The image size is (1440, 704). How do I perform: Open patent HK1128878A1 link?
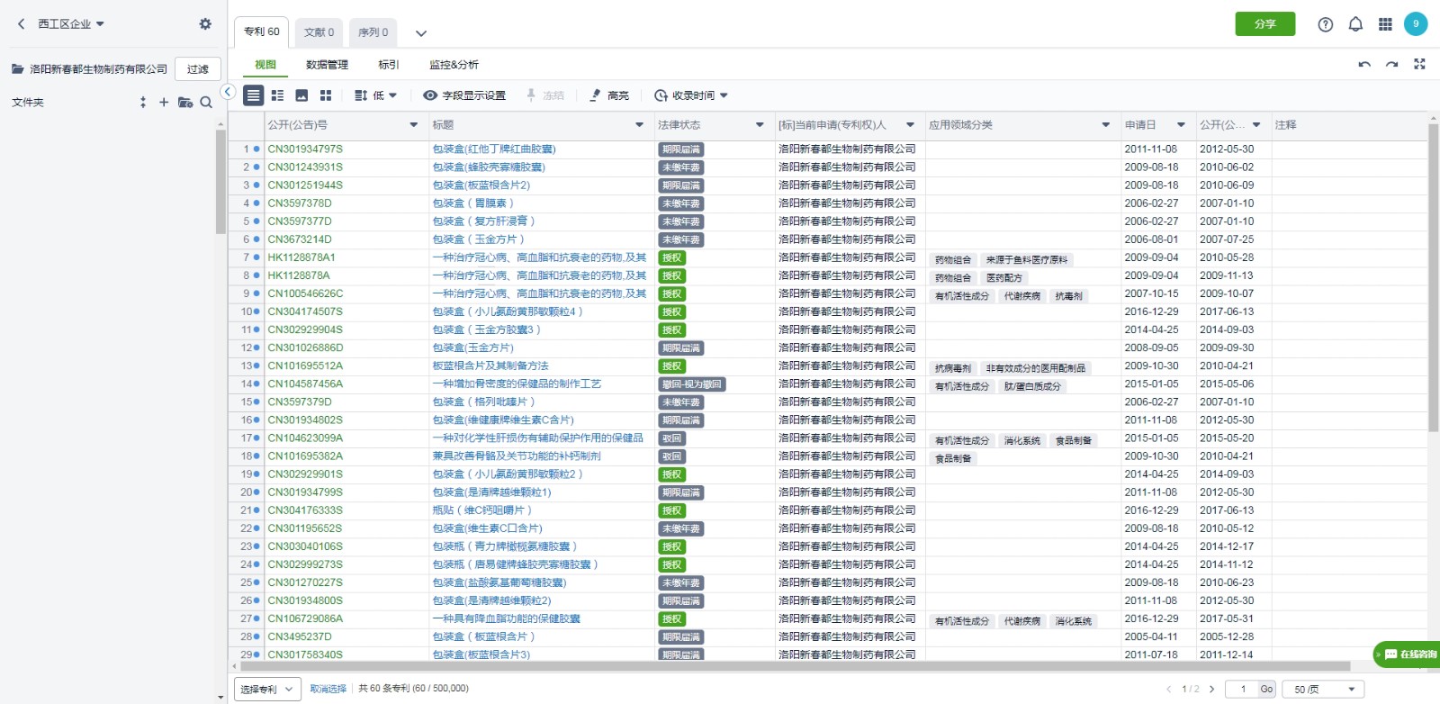pos(301,257)
